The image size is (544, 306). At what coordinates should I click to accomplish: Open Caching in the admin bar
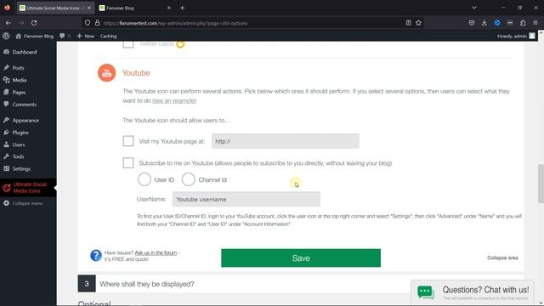pyautogui.click(x=108, y=36)
